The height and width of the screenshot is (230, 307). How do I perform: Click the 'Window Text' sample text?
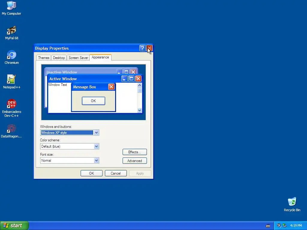coord(58,85)
